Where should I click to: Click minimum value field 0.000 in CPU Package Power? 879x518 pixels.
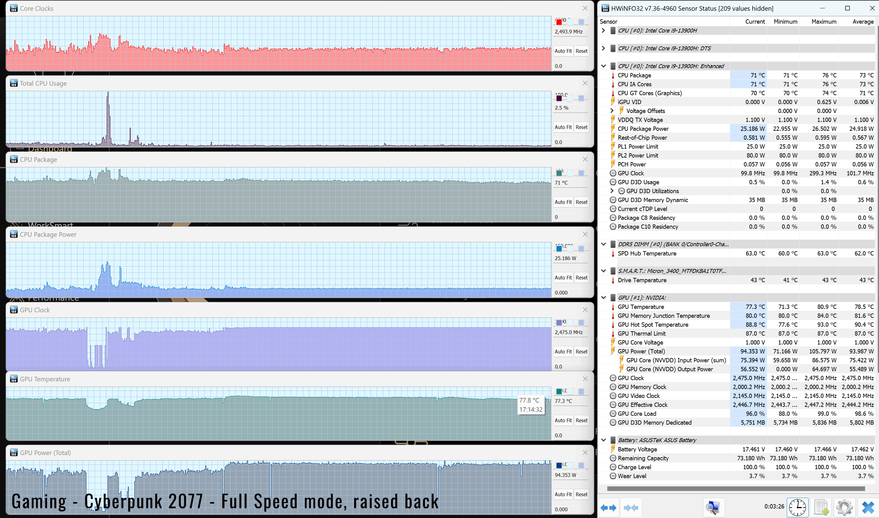coord(571,293)
